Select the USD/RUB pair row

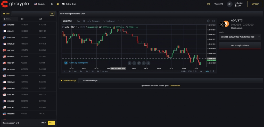click(x=29, y=114)
